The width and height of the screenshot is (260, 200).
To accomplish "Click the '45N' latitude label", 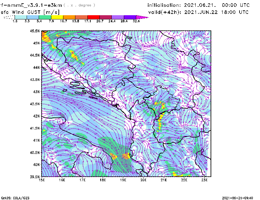I will (x=36, y=43).
